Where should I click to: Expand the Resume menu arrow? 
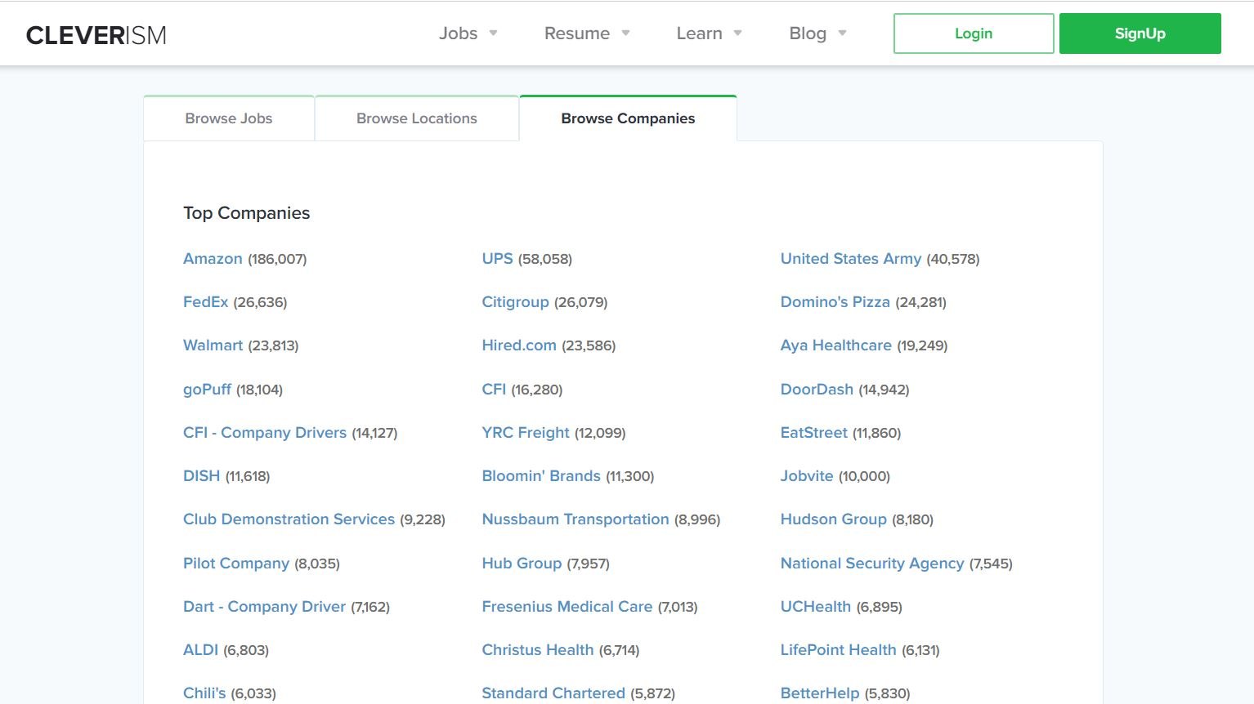click(625, 33)
